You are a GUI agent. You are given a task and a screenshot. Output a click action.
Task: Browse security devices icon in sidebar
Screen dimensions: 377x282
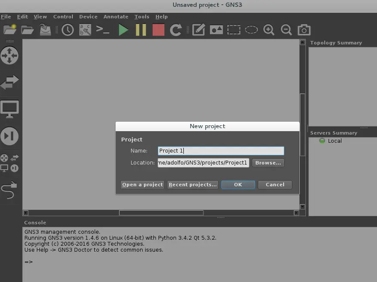pyautogui.click(x=9, y=136)
